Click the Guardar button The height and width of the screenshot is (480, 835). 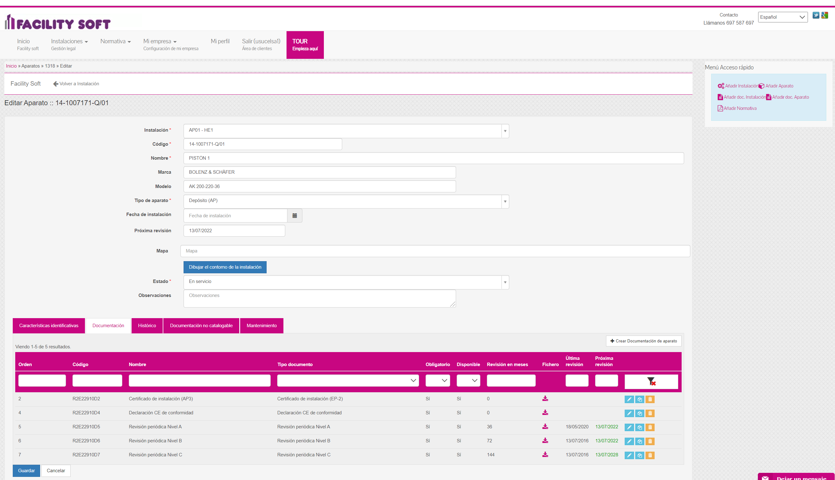(x=26, y=470)
